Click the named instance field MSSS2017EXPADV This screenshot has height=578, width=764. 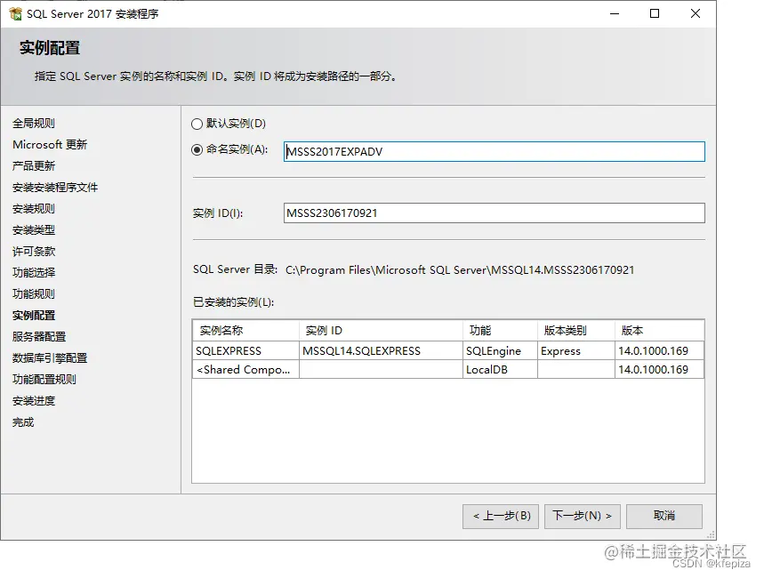[495, 151]
